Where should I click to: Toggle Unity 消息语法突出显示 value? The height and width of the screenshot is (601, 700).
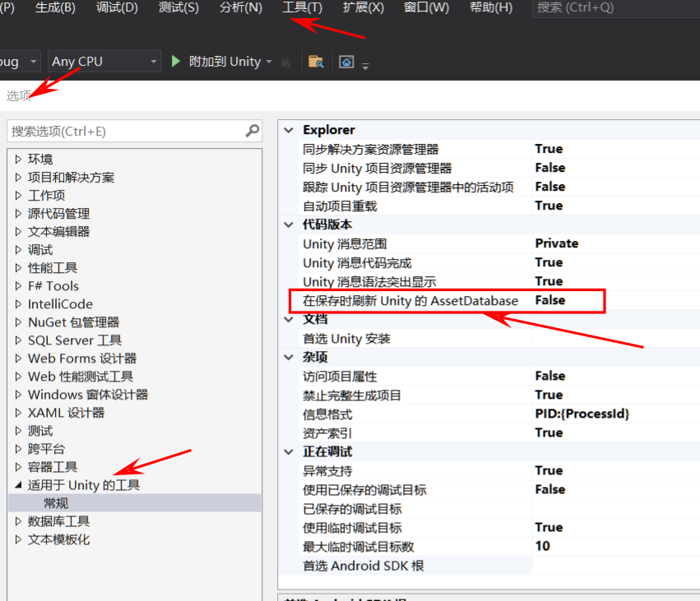[549, 281]
